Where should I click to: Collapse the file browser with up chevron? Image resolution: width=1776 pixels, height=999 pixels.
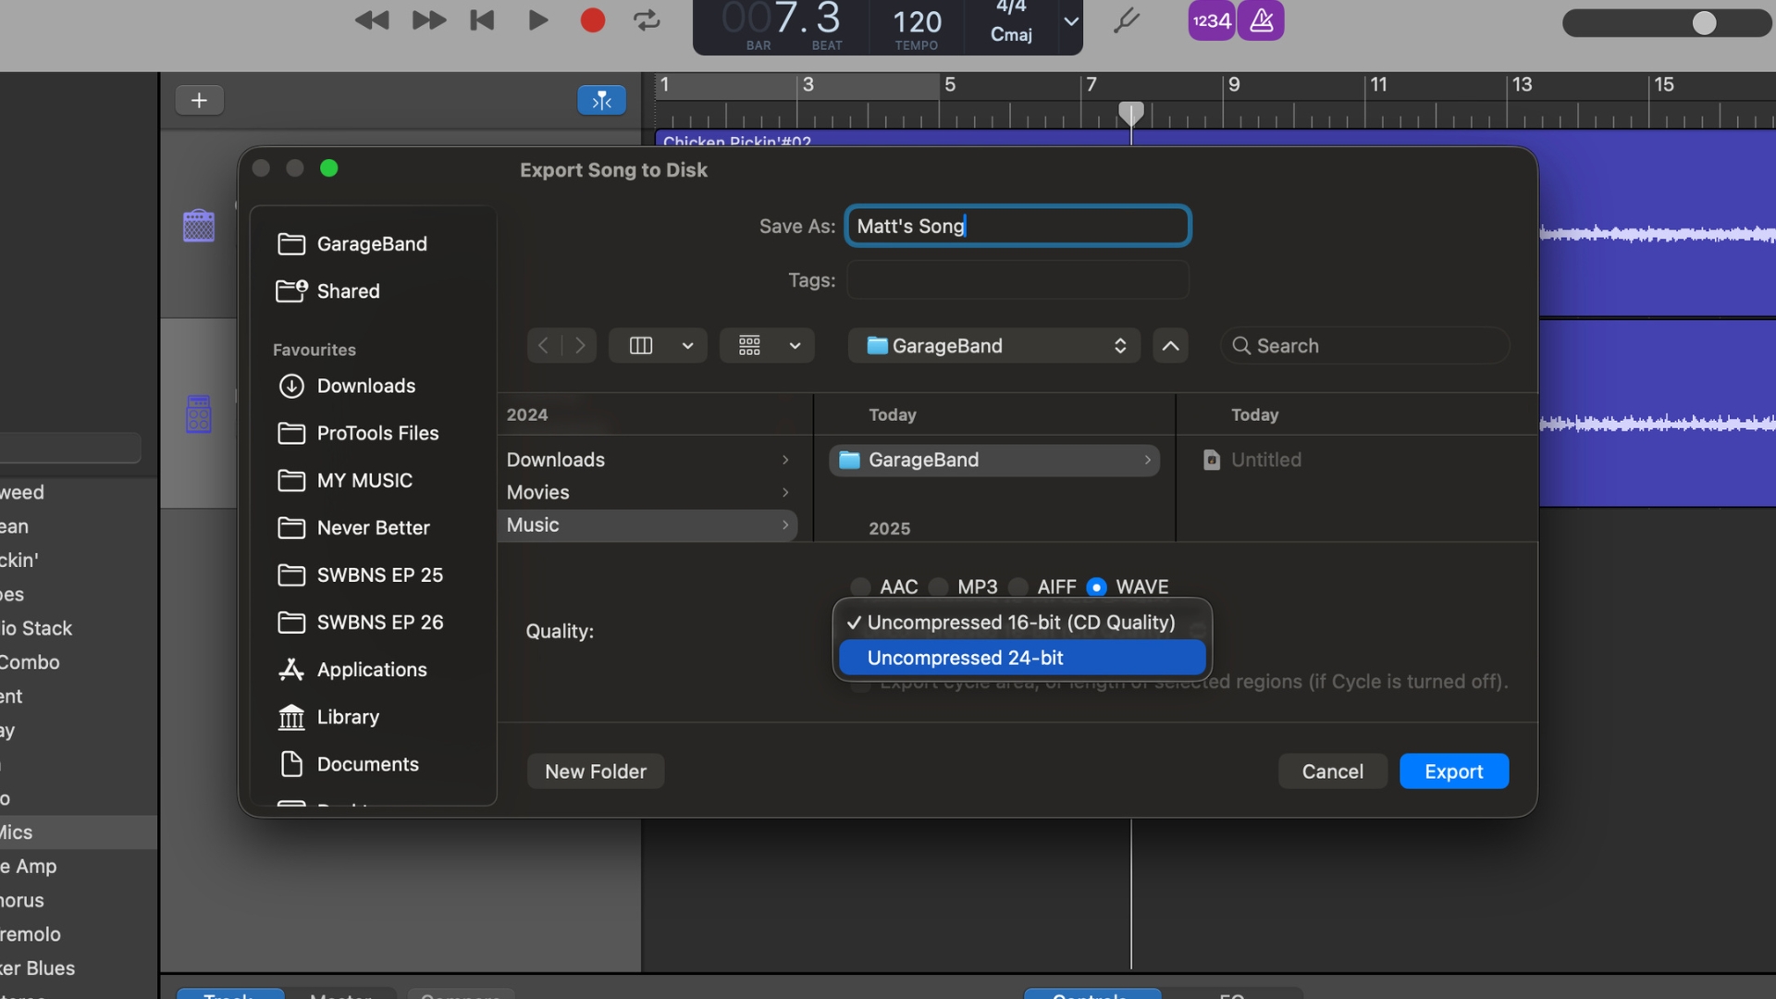point(1170,345)
